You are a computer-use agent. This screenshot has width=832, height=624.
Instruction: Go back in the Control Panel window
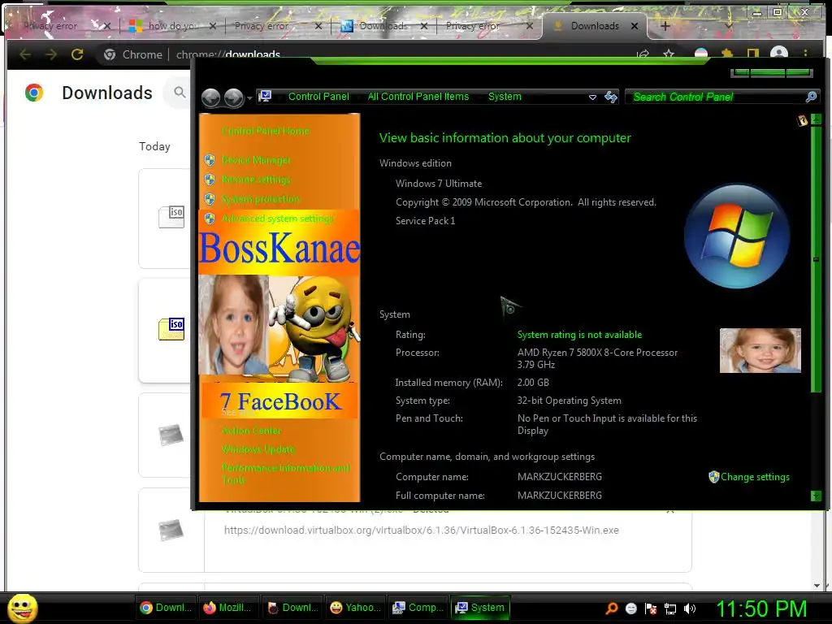[210, 97]
